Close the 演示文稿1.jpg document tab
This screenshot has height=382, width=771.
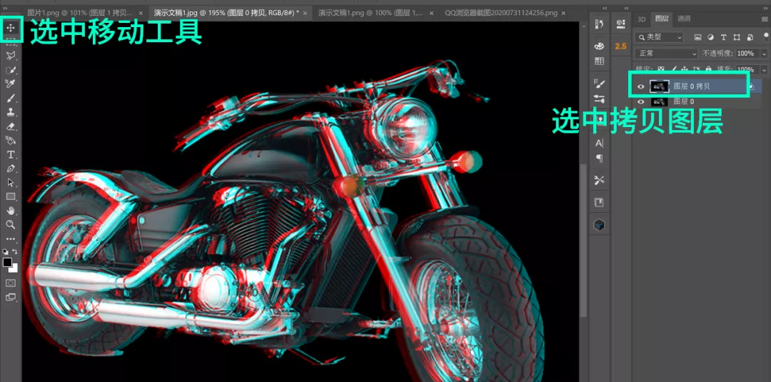[x=305, y=14]
